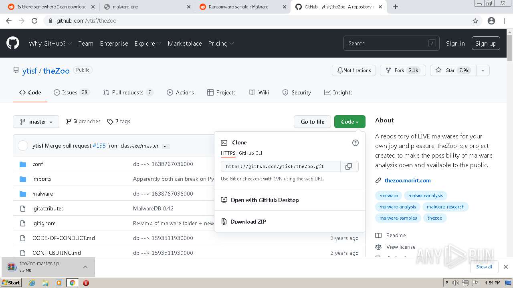
Task: Open the Actions tab
Action: click(180, 92)
